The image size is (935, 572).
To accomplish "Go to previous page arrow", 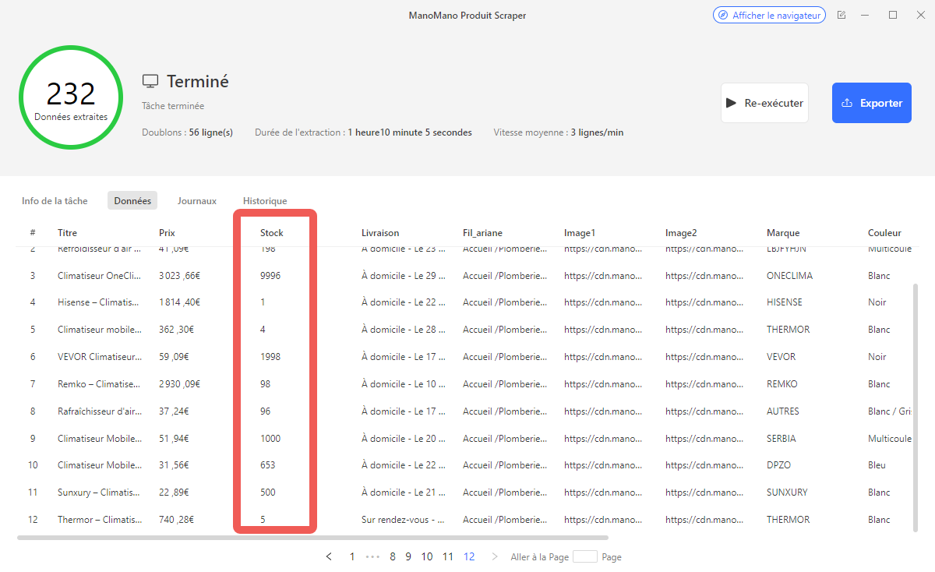I will [329, 556].
